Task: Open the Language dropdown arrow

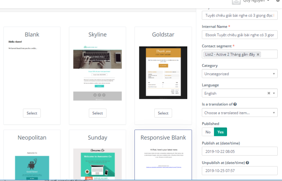Action: (274, 93)
